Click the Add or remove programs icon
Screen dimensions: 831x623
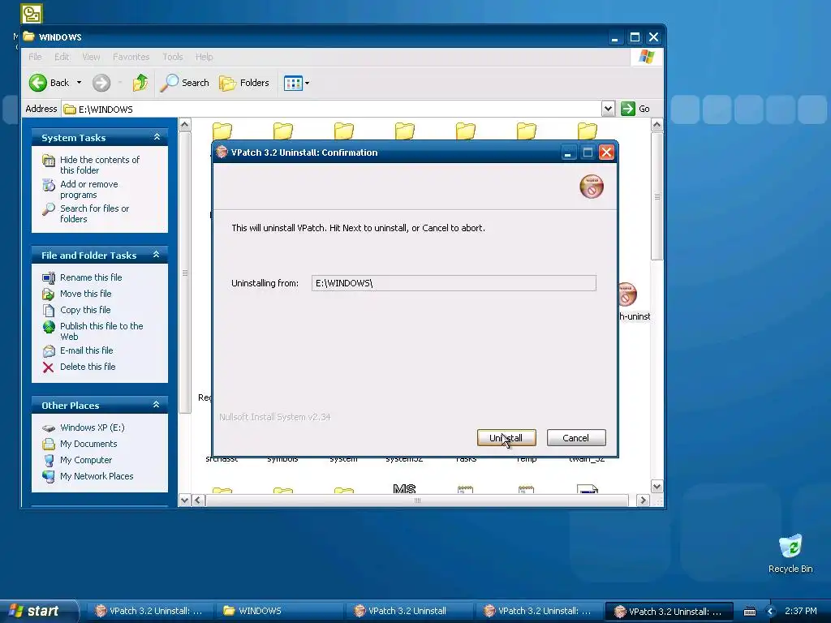pos(48,184)
